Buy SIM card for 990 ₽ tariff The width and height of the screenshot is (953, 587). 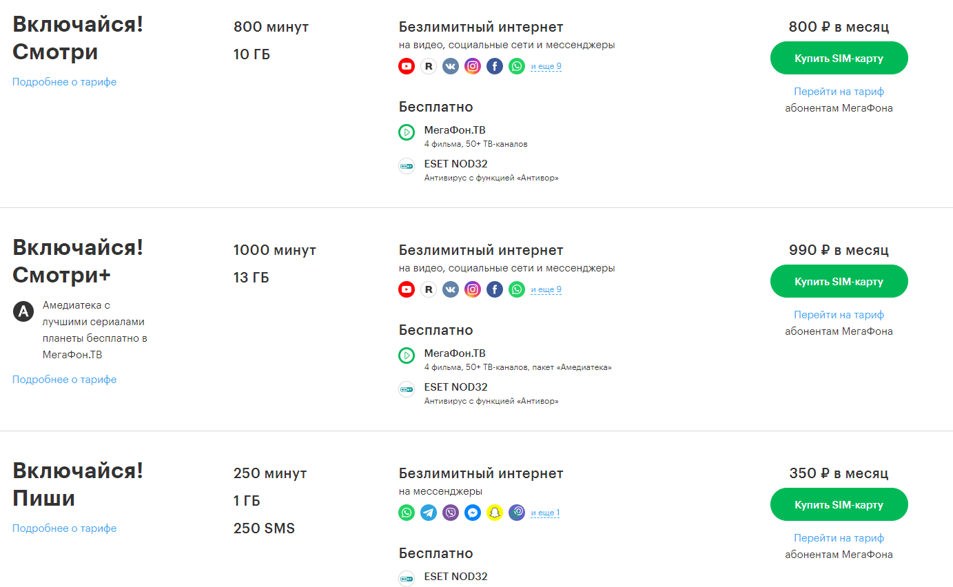[839, 281]
